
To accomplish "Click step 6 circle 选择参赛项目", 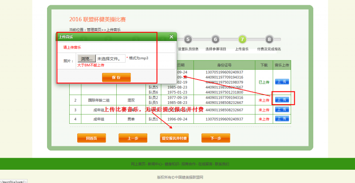I will point(215,40).
